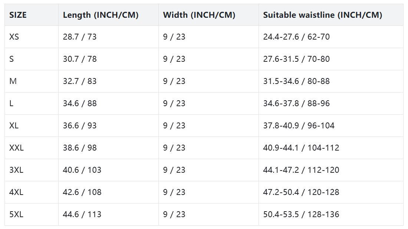Click the S size row label
This screenshot has height=229, width=408.
[11, 59]
